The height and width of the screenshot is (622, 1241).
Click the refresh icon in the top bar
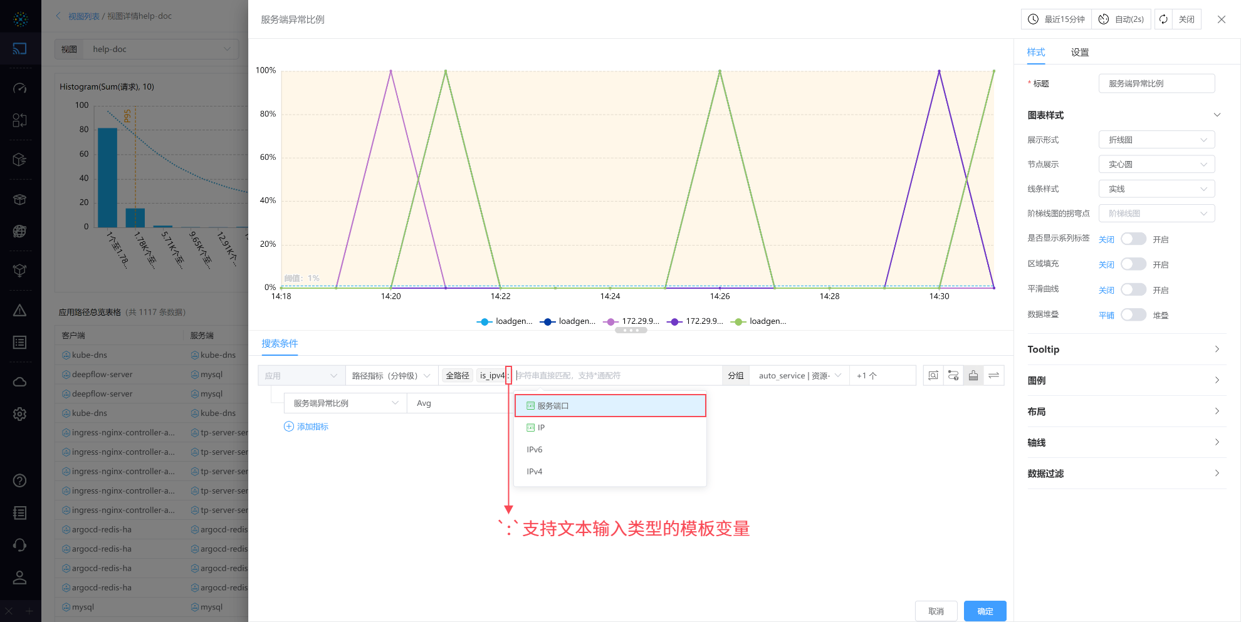[x=1163, y=19]
